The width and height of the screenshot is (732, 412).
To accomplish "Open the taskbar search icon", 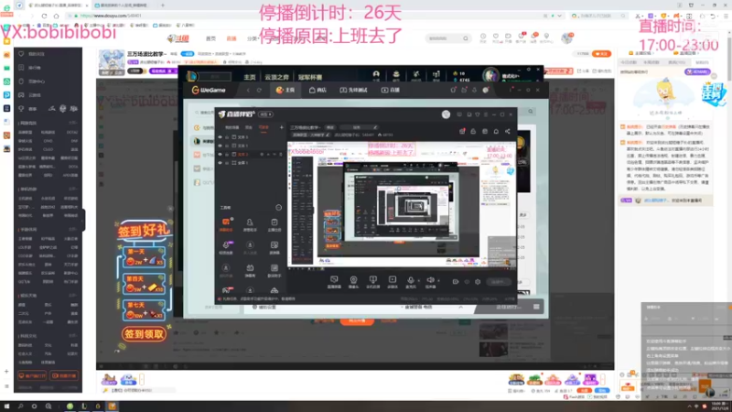I will [x=20, y=407].
